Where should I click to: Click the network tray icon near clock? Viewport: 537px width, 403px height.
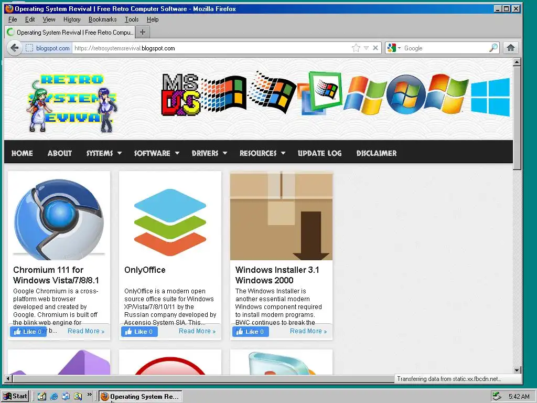pyautogui.click(x=496, y=396)
